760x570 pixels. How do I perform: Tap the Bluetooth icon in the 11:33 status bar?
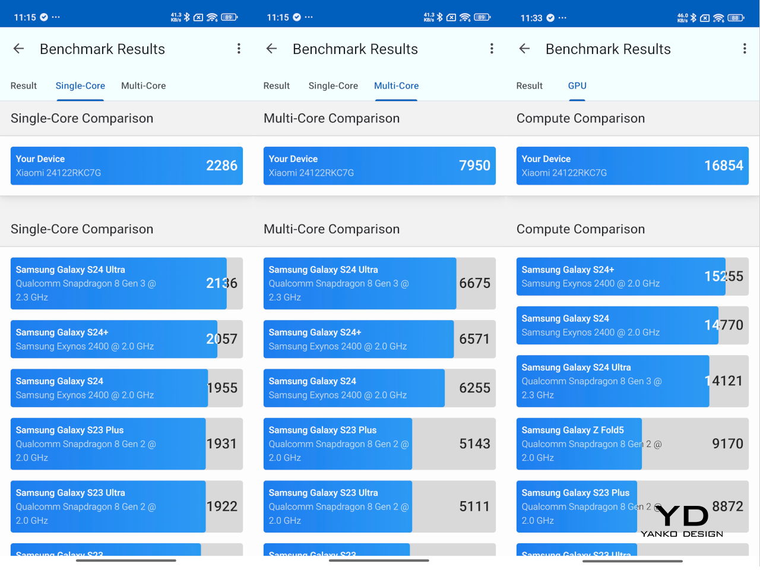tap(693, 18)
